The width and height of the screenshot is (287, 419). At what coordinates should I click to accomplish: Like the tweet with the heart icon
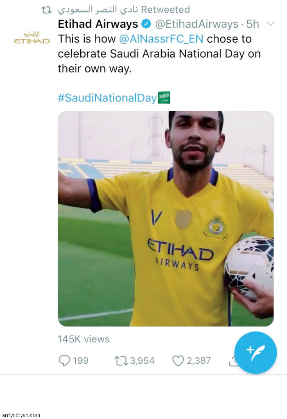click(178, 360)
